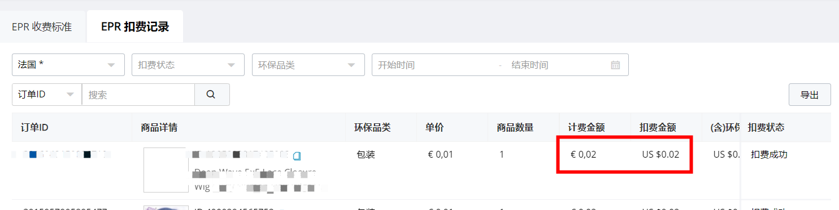Image resolution: width=839 pixels, height=210 pixels.
Task: Click the 包装 cell in first row
Action: [x=366, y=154]
